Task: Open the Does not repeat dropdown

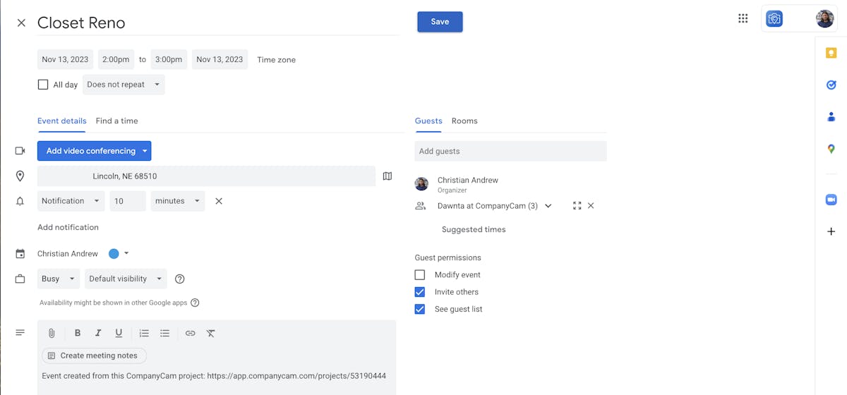Action: click(x=124, y=85)
